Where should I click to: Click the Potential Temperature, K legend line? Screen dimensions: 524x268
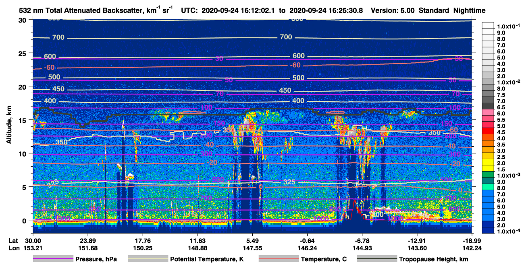[148, 259]
